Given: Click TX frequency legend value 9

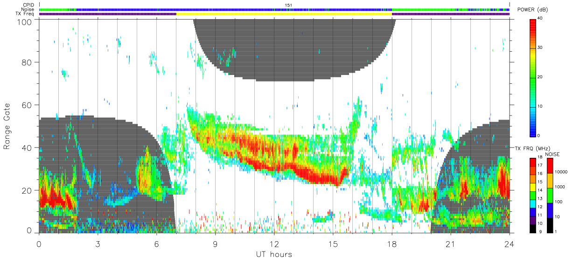Looking at the screenshot, I should tap(540, 231).
